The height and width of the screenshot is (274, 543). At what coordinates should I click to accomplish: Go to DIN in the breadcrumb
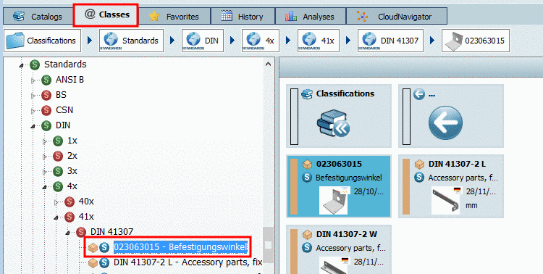point(203,41)
